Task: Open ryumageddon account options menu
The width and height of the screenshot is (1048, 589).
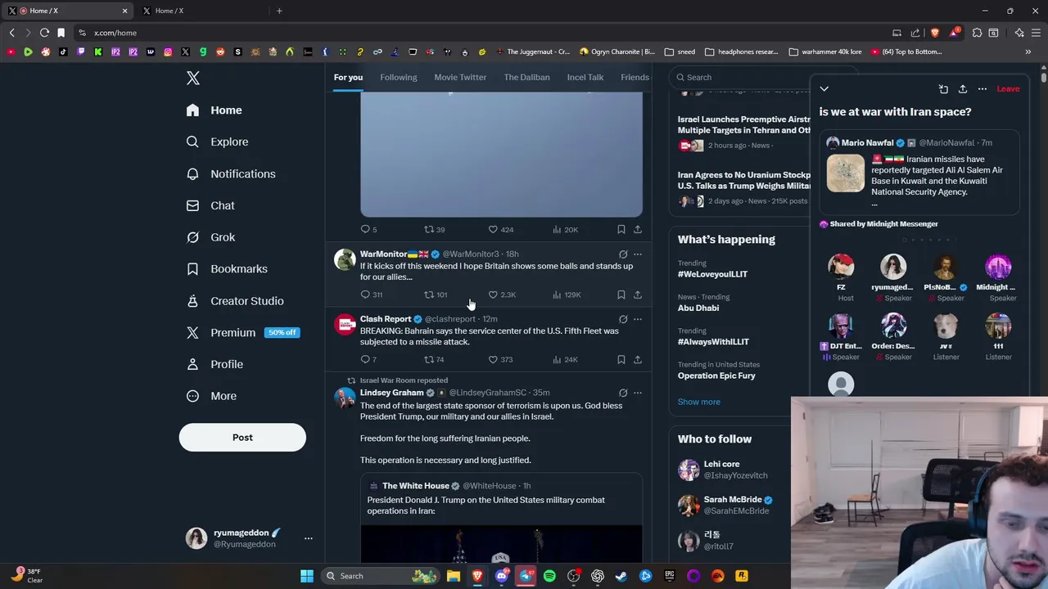Action: [x=308, y=538]
